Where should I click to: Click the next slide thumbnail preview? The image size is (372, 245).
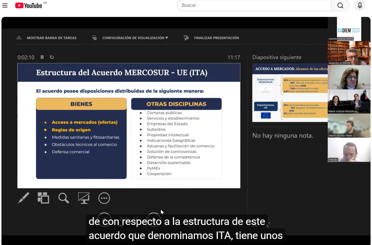[x=290, y=93]
